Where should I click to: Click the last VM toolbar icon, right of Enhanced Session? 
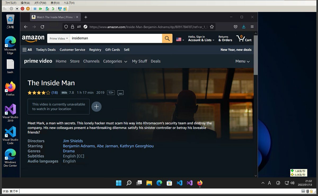[x=65, y=9]
